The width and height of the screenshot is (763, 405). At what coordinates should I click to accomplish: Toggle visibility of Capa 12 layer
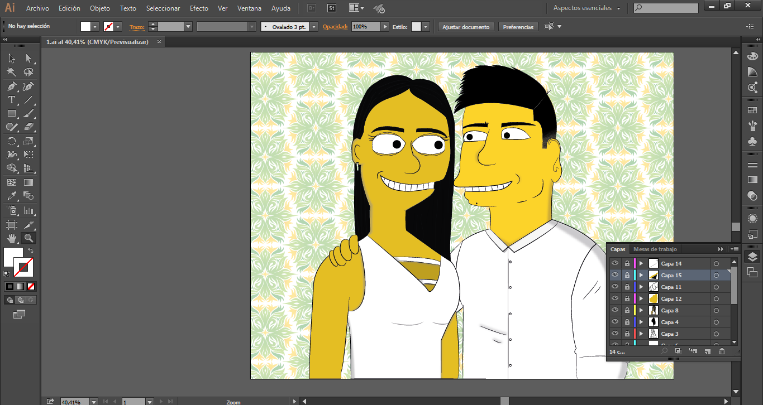coord(615,298)
